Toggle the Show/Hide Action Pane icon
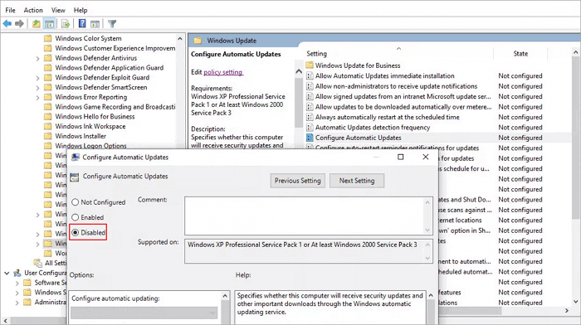The image size is (581, 325). click(95, 24)
